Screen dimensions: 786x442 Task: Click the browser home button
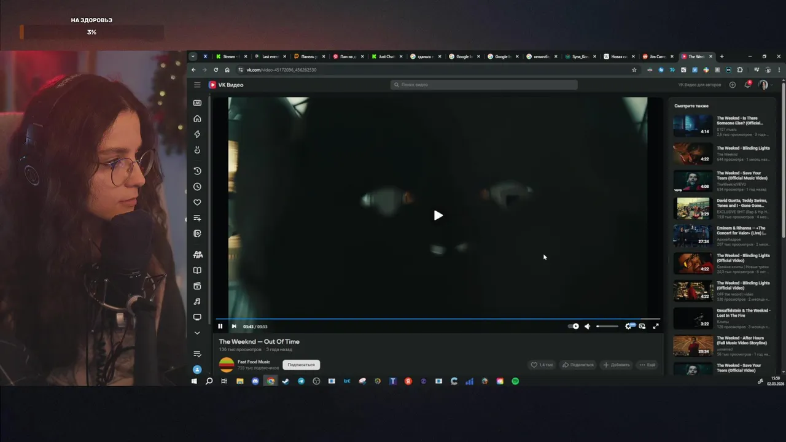tap(227, 70)
